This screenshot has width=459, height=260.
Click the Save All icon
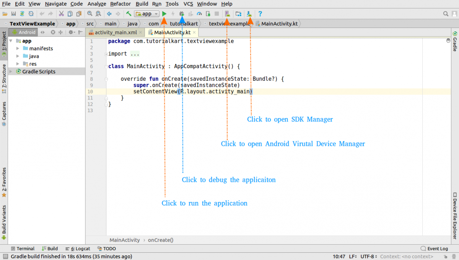click(14, 14)
